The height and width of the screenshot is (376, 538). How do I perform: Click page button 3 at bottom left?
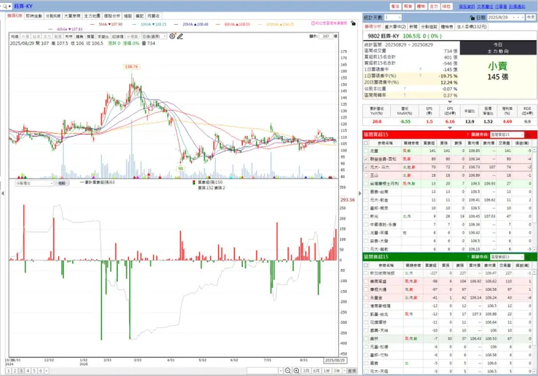21,371
